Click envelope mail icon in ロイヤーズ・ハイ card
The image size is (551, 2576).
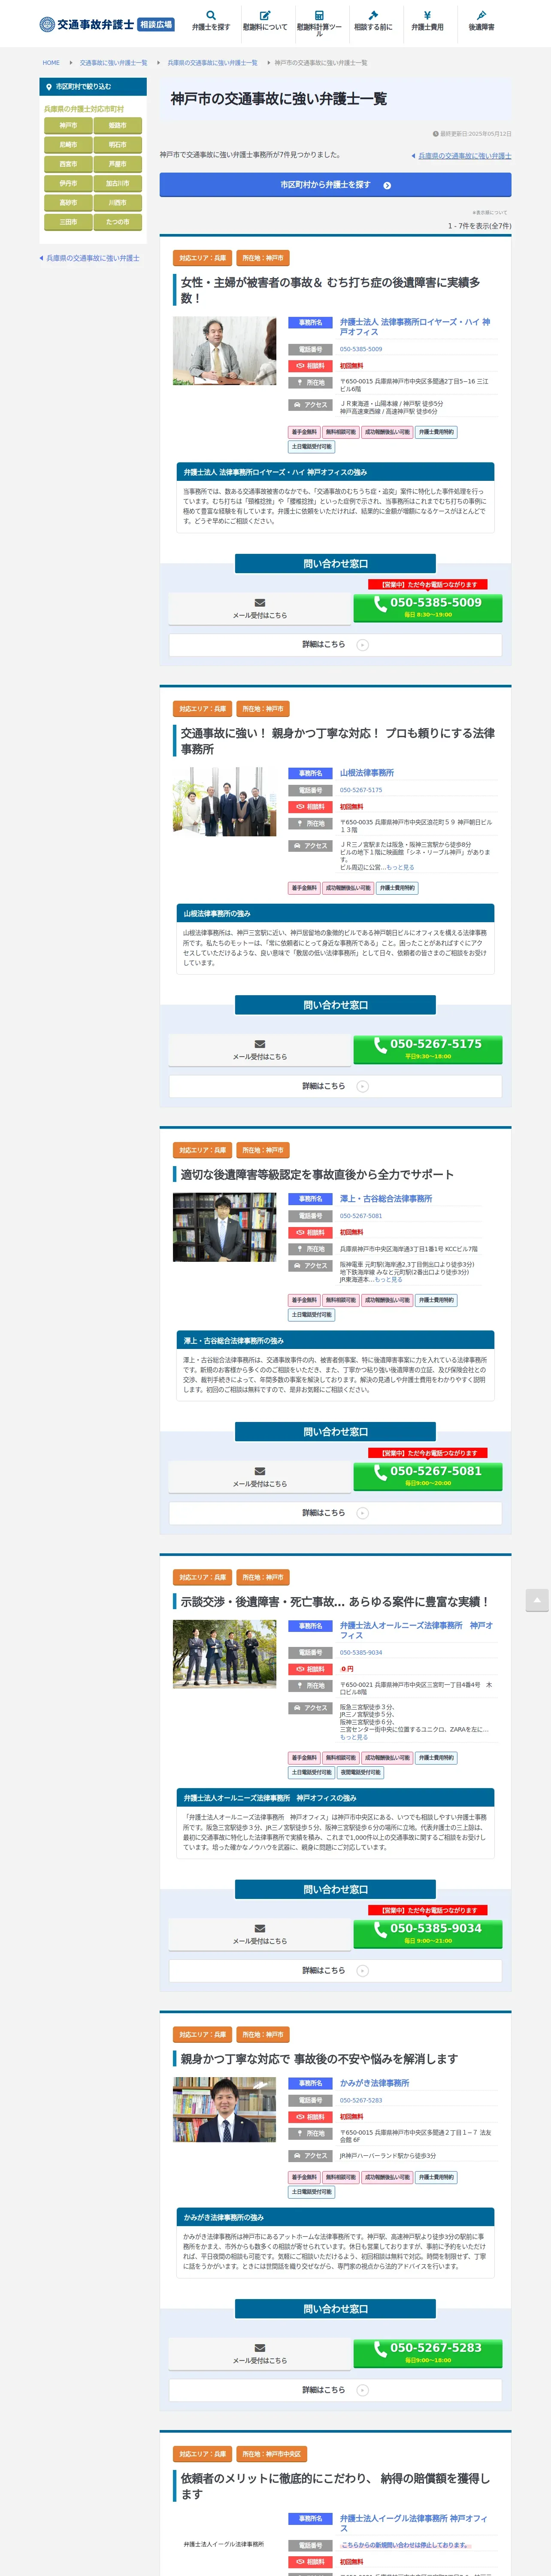tap(260, 603)
